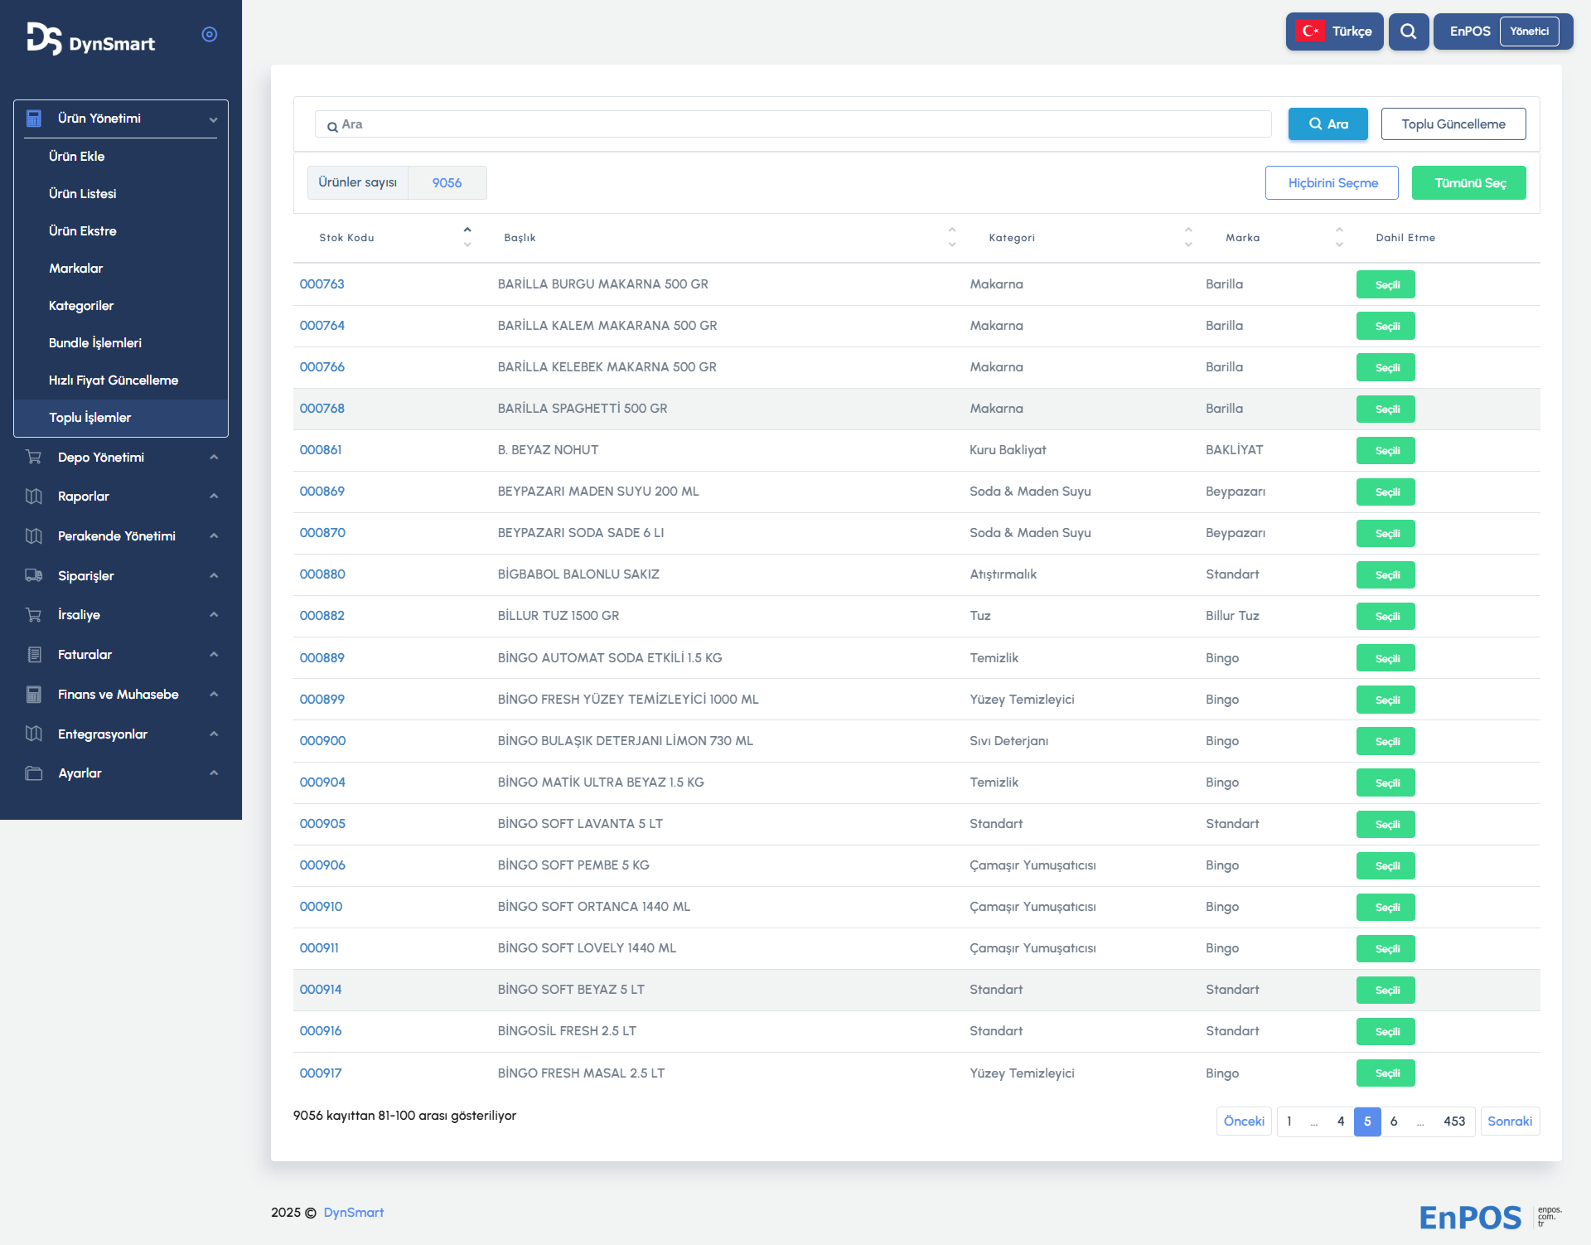Click the Siparişler truck icon
The height and width of the screenshot is (1245, 1591).
click(34, 575)
